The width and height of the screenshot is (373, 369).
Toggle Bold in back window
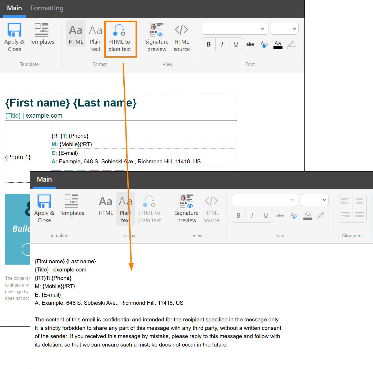click(209, 44)
